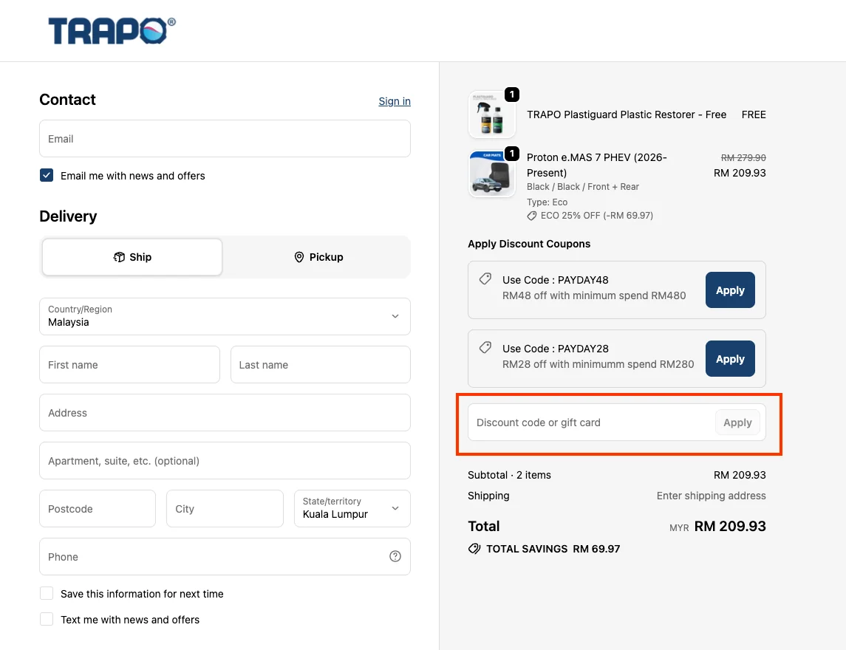846x650 pixels.
Task: Click the Last name field
Action: pyautogui.click(x=321, y=365)
